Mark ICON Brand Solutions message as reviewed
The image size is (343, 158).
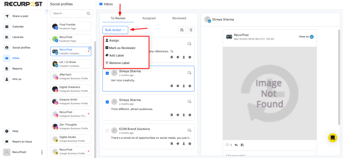[x=190, y=144]
